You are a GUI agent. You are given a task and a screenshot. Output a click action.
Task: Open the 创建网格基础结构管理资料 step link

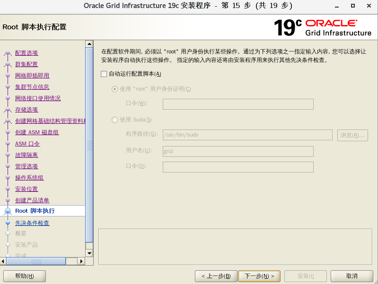coord(50,121)
